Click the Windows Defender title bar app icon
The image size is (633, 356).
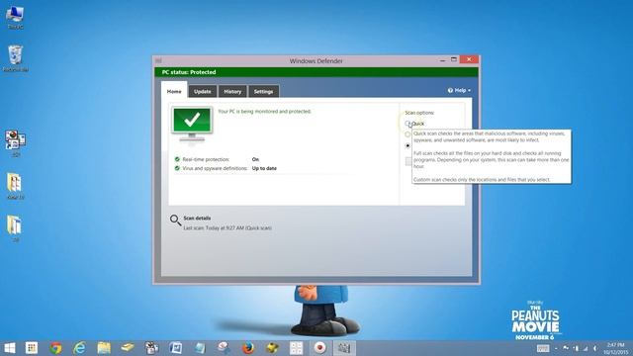158,61
